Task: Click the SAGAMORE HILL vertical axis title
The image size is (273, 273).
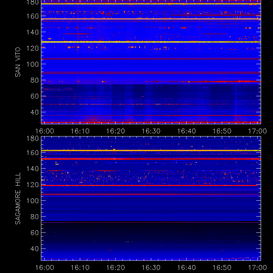Action: (18, 199)
